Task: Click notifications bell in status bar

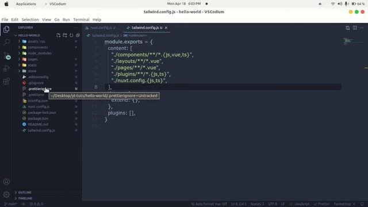Action: tap(362, 204)
